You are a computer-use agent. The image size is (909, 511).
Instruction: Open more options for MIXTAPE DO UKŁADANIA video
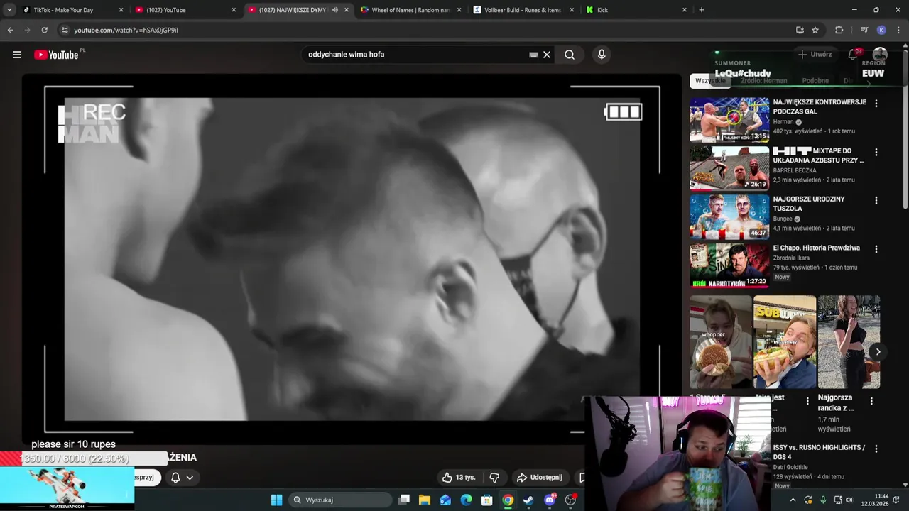pos(876,153)
